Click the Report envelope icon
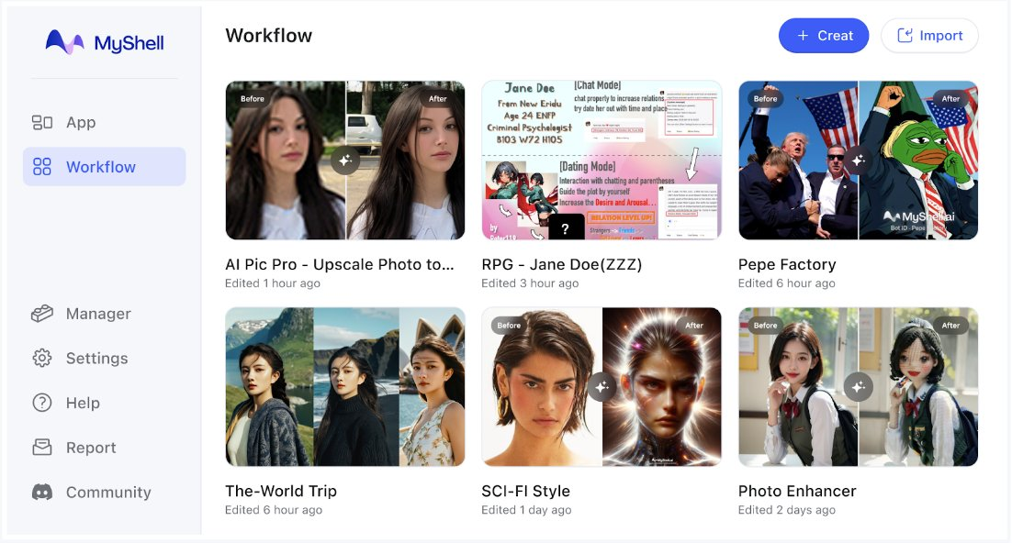 pos(42,448)
